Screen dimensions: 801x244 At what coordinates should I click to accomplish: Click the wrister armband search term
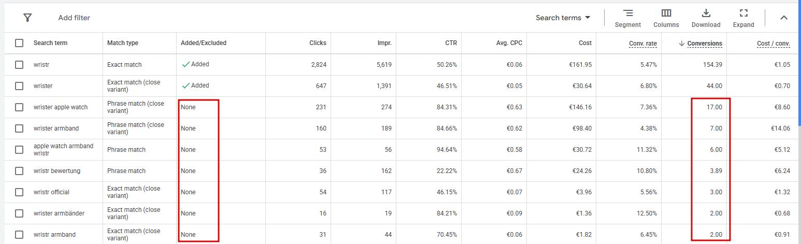(x=56, y=128)
